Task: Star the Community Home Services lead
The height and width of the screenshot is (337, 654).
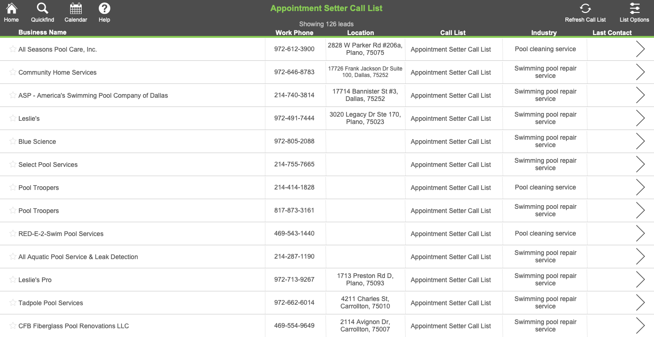Action: tap(13, 72)
